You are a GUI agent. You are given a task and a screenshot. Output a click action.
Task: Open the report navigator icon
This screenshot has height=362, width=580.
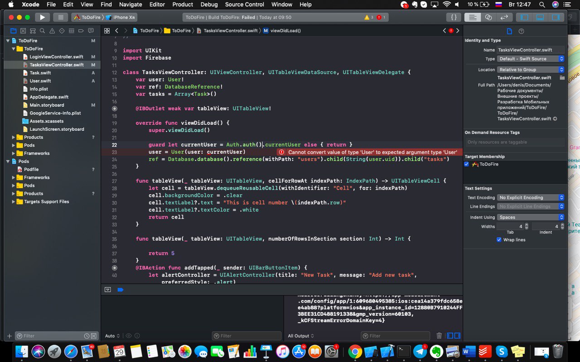point(91,31)
